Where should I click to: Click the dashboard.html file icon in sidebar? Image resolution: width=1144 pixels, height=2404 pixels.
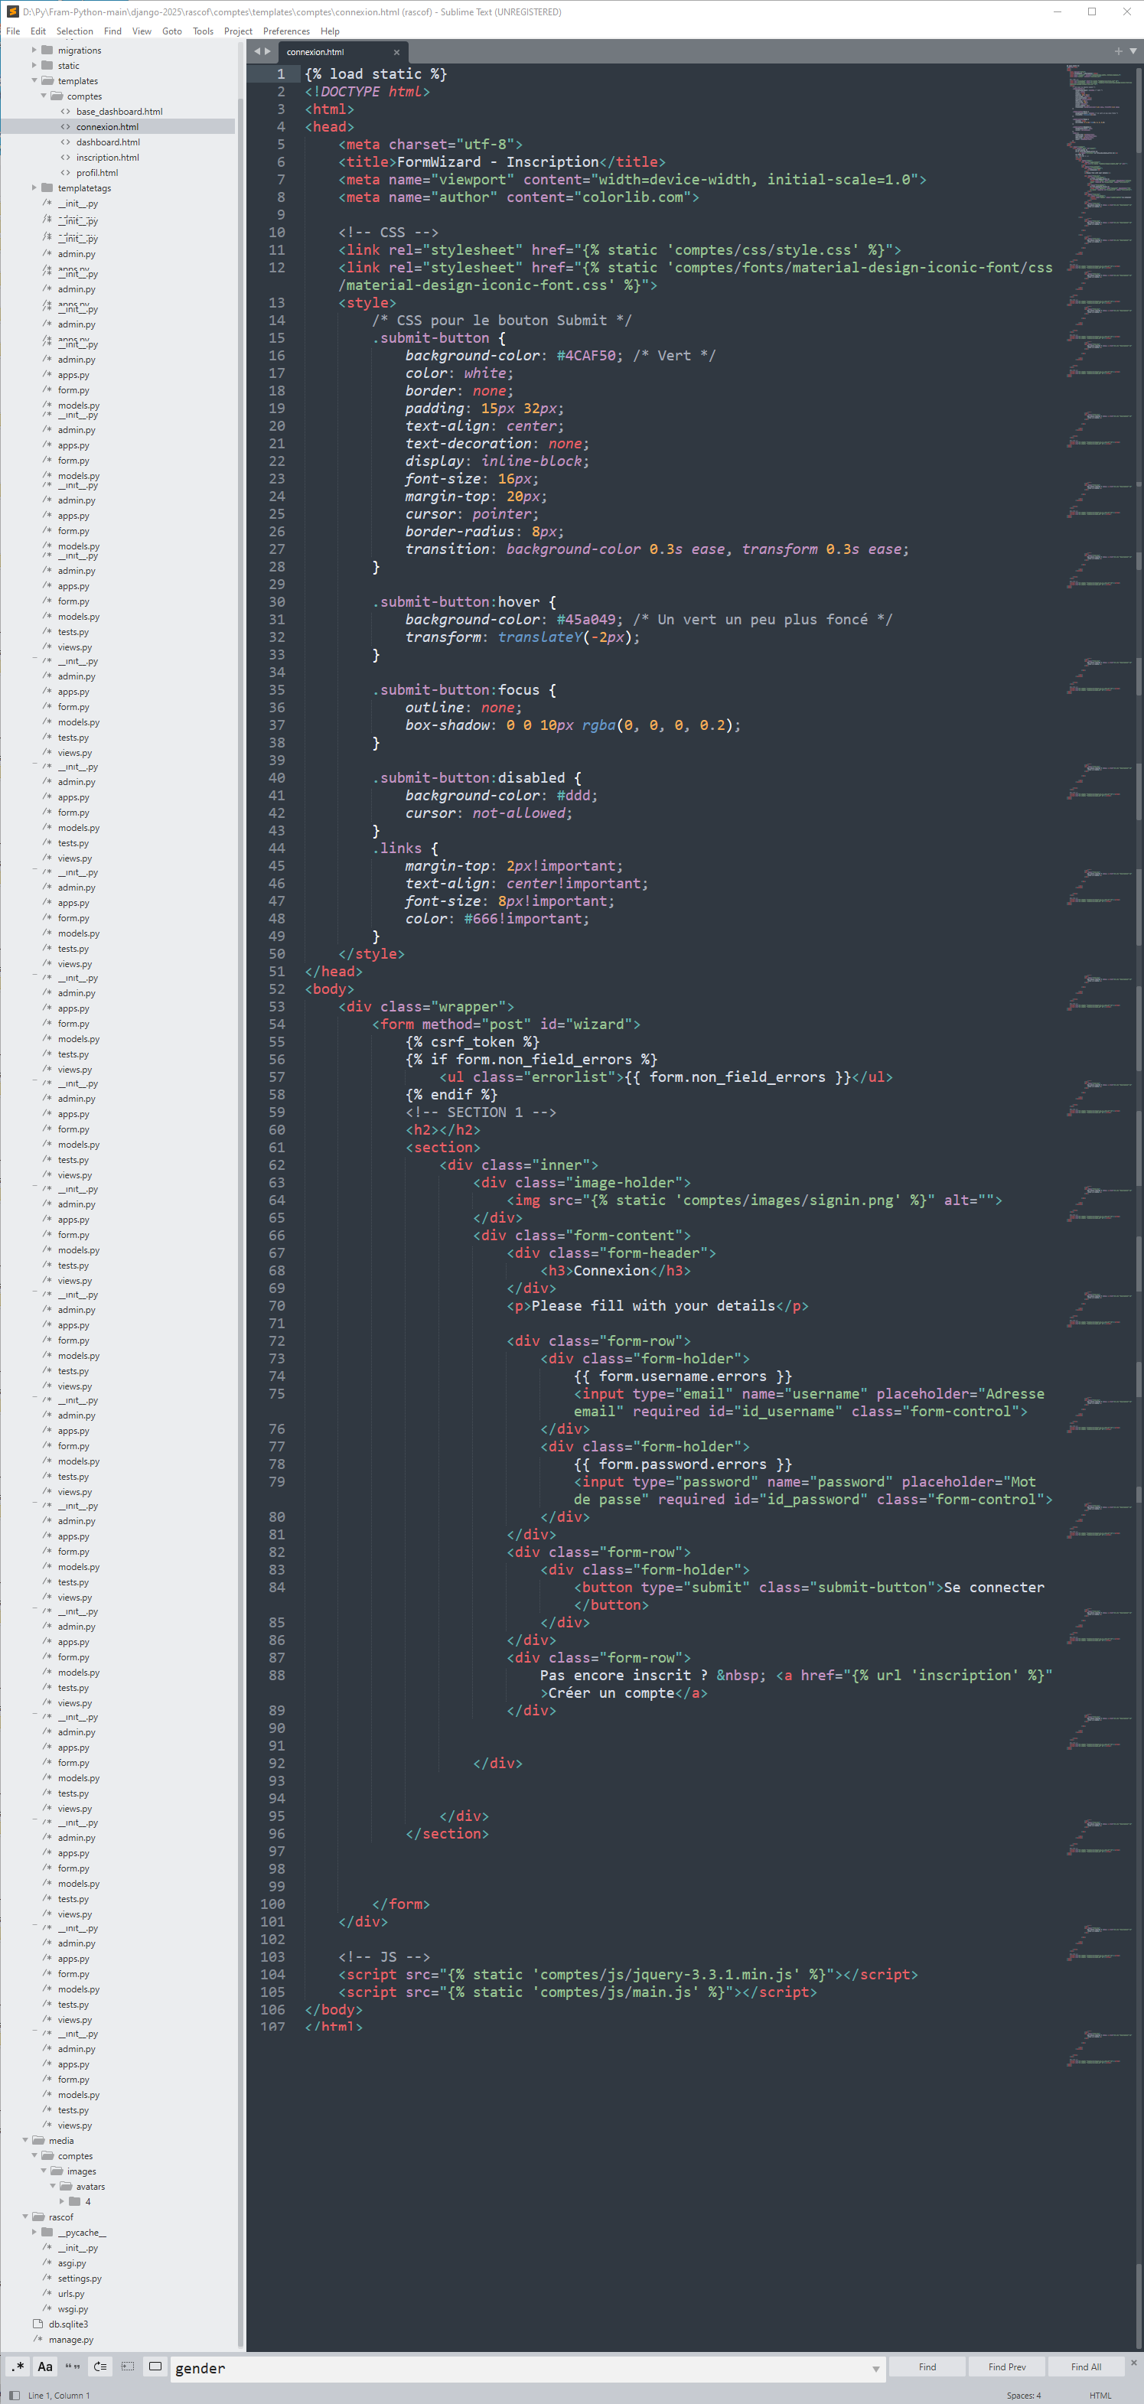tap(65, 143)
